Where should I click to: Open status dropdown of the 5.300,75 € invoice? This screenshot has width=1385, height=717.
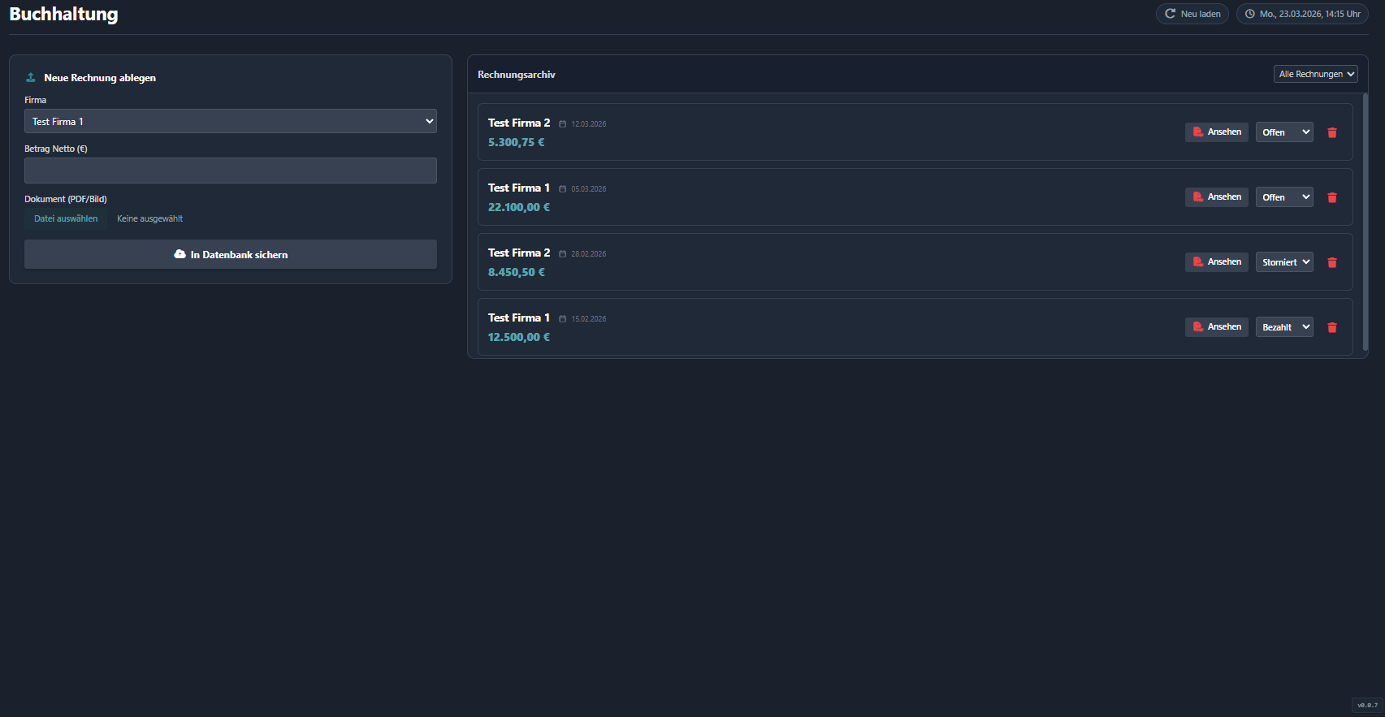[1283, 132]
